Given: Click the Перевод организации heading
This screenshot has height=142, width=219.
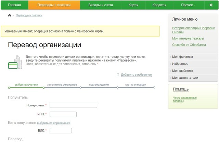Looking at the screenshot, I should click(44, 45).
